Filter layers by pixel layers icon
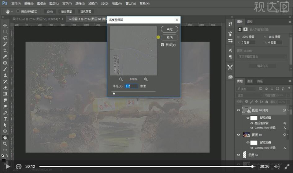The height and width of the screenshot is (173, 293). pos(261,89)
